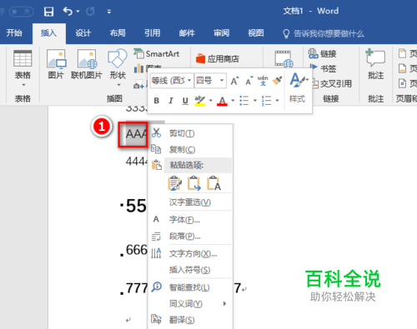Click the numbering list icon
417x329 pixels.
tap(266, 101)
